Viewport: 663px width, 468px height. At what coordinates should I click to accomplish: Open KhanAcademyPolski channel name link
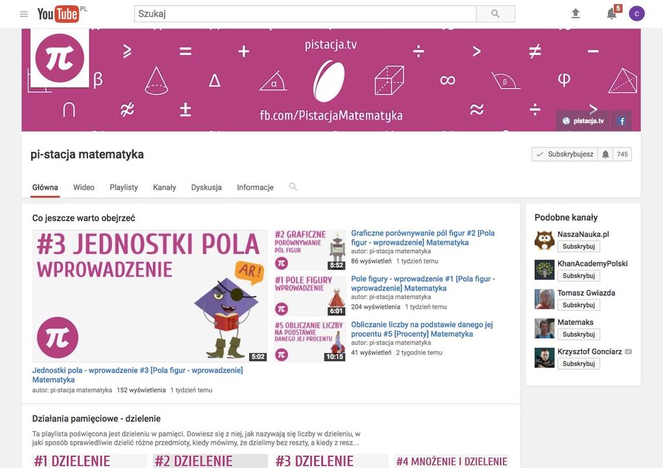click(592, 263)
